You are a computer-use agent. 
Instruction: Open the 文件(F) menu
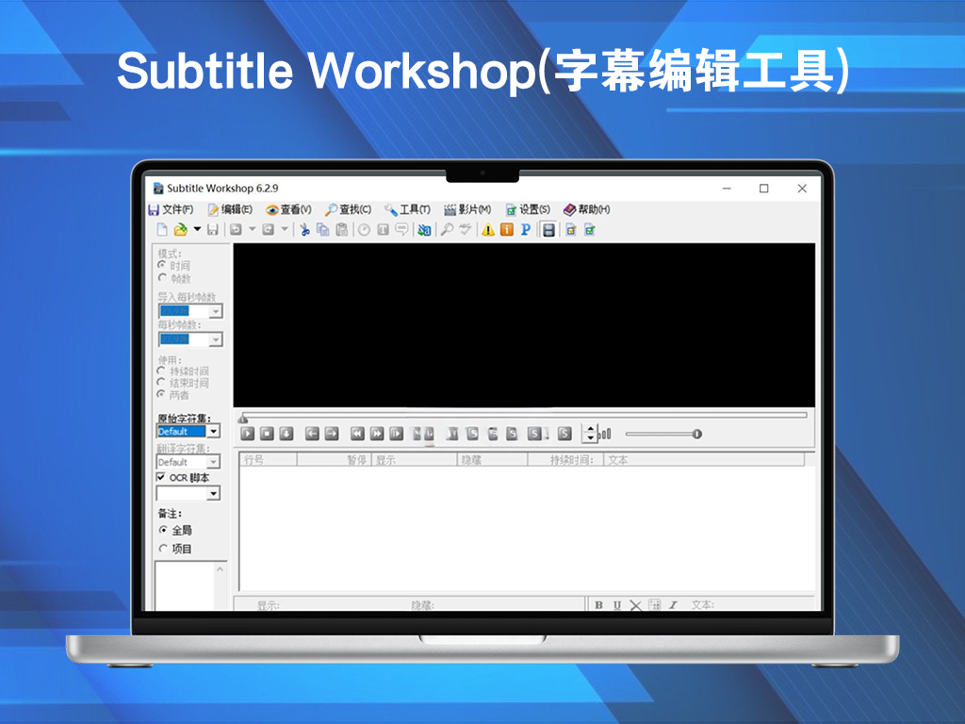coord(172,209)
